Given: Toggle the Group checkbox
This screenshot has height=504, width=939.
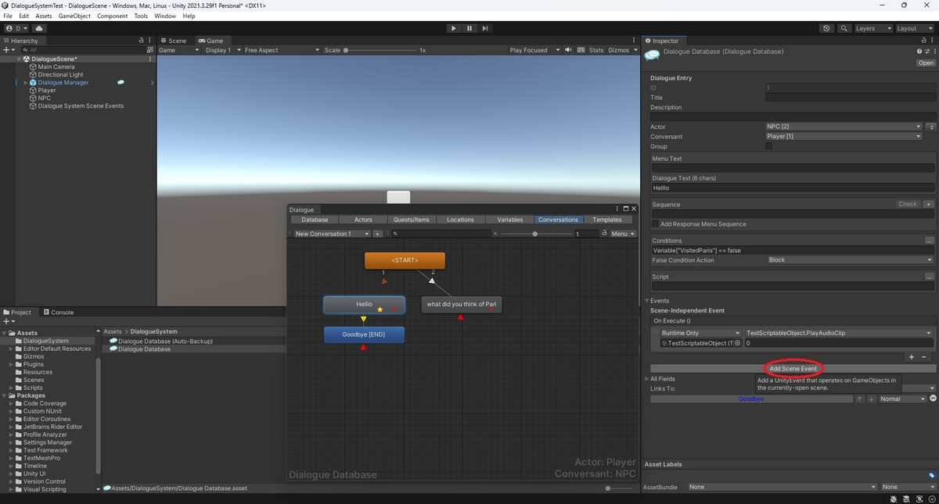Looking at the screenshot, I should [768, 146].
